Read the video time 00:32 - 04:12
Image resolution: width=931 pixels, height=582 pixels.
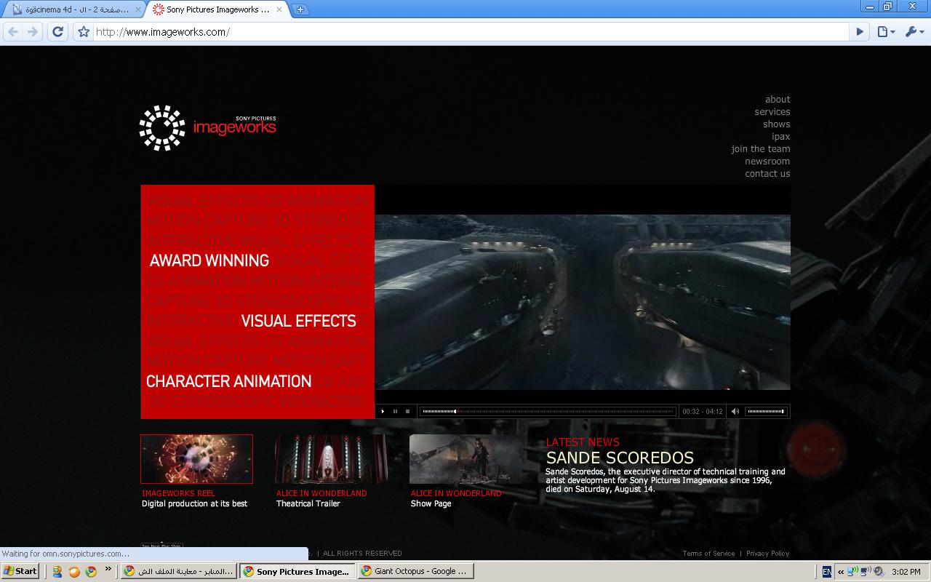click(703, 412)
